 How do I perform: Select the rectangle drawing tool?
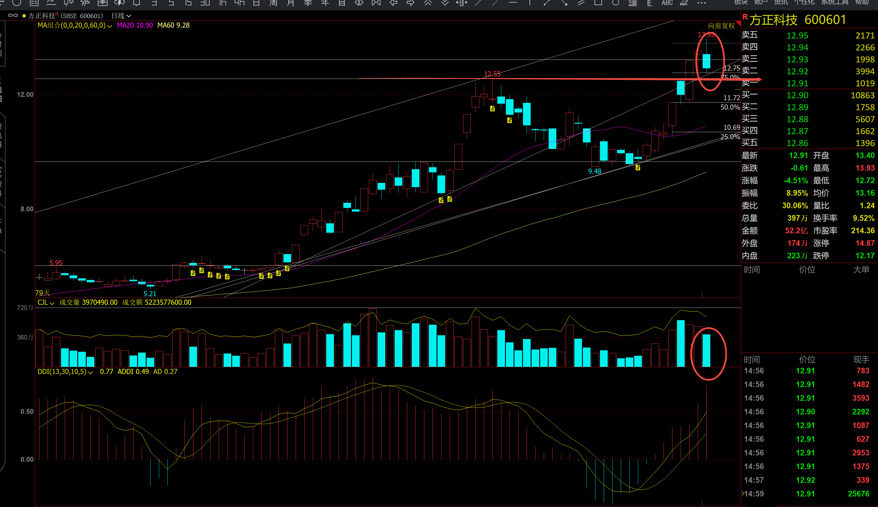pyautogui.click(x=598, y=3)
